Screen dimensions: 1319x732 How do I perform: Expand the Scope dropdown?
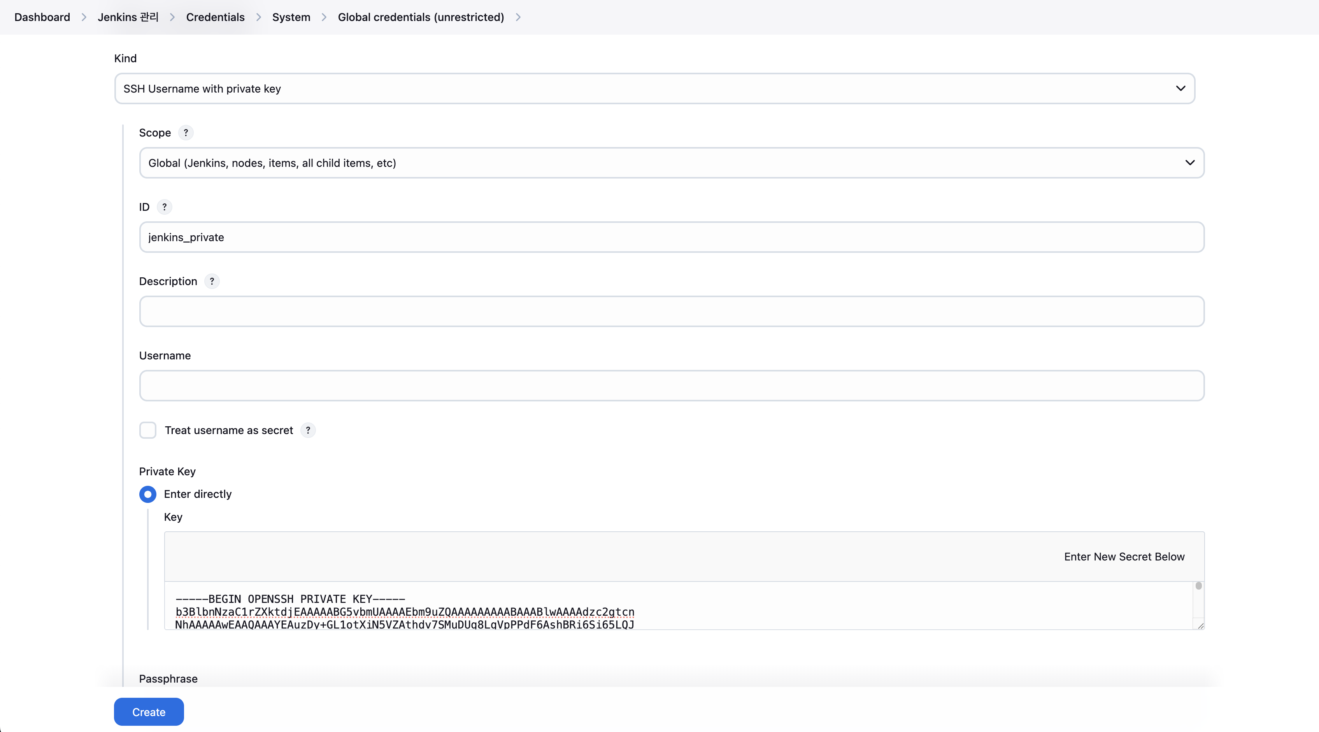pyautogui.click(x=671, y=163)
